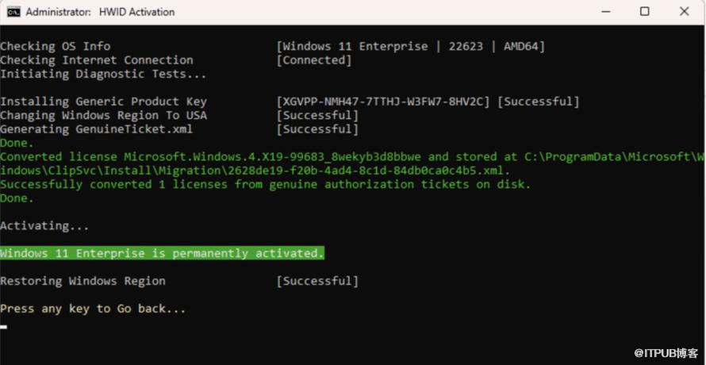Click the Windows 11 Enterprise 22623 AMD64 info

[410, 46]
